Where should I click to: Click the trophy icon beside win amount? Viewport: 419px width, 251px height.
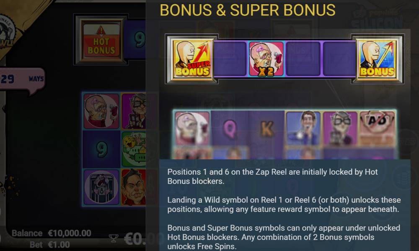(x=114, y=238)
